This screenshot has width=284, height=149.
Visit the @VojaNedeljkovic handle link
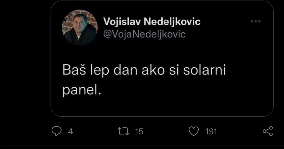pyautogui.click(x=145, y=34)
